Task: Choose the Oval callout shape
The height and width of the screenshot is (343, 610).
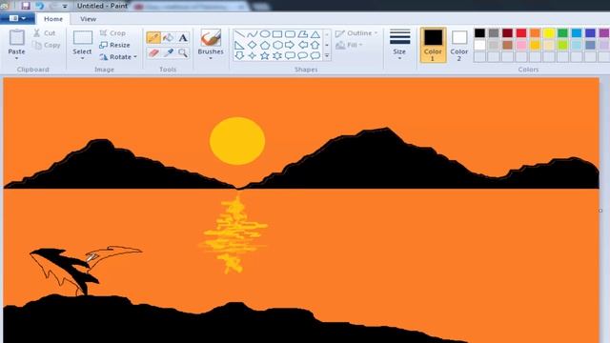Action: (302, 55)
